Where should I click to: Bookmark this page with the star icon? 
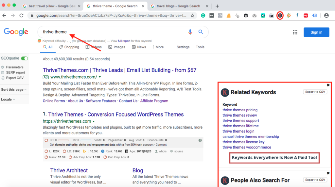click(x=192, y=15)
